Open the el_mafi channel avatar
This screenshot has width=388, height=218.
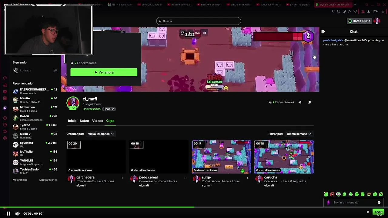(x=73, y=103)
